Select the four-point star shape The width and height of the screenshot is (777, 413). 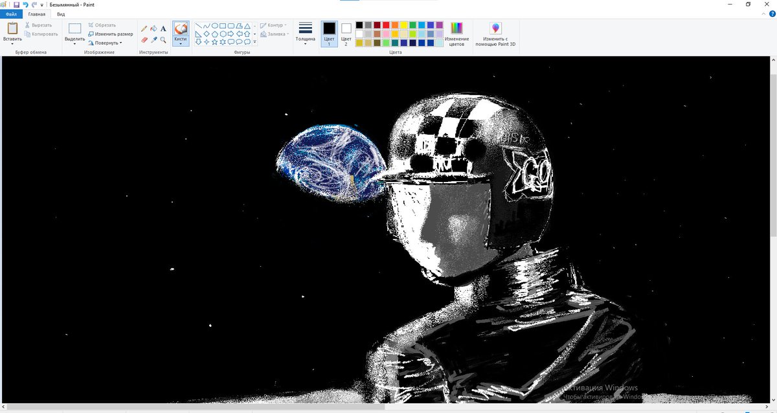coord(207,41)
